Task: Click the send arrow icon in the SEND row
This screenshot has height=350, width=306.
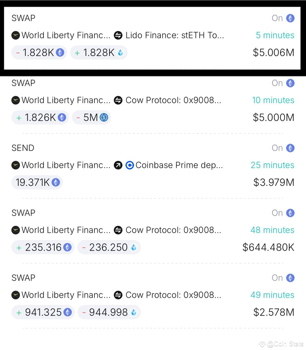Action: pyautogui.click(x=118, y=165)
